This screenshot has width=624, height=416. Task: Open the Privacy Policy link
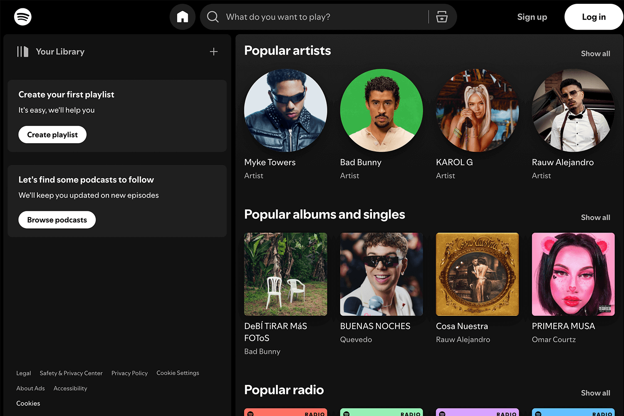pyautogui.click(x=129, y=373)
